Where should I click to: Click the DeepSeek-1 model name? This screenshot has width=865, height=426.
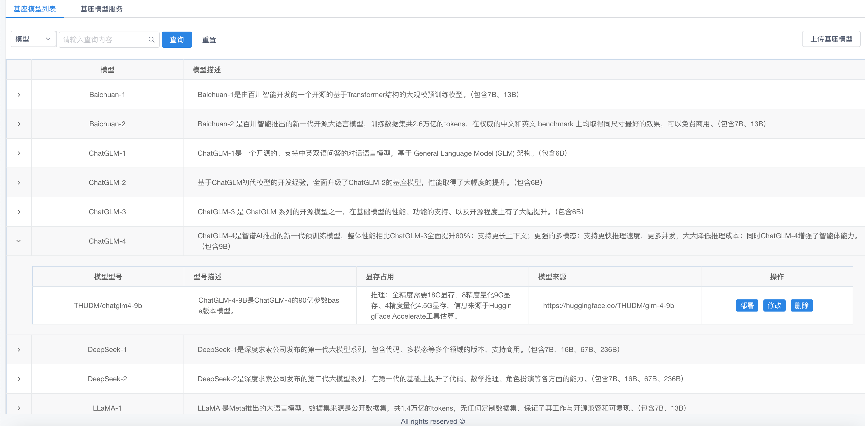[107, 349]
